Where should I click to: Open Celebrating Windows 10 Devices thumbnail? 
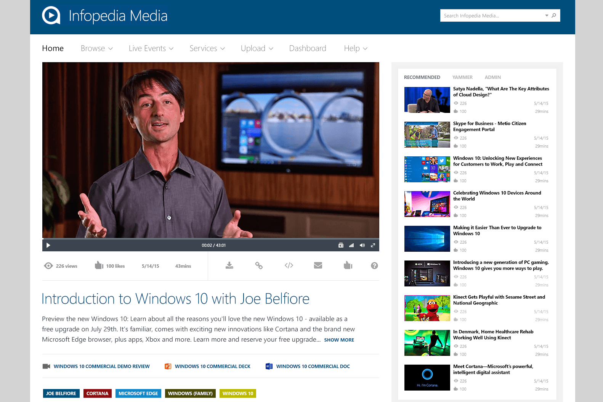click(427, 204)
